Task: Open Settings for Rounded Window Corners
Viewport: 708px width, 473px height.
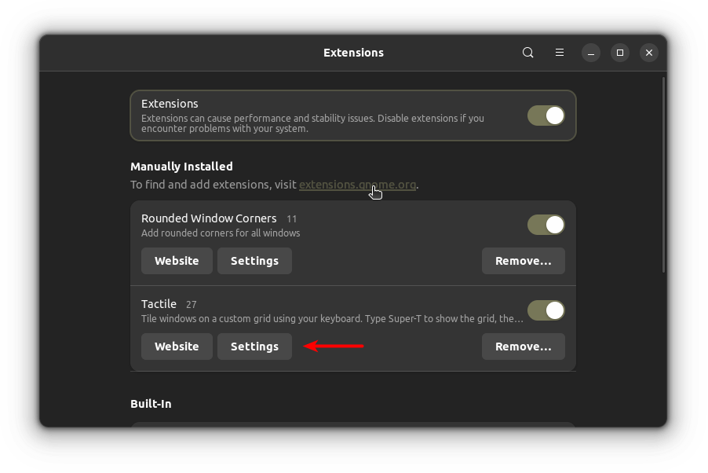Action: [254, 261]
